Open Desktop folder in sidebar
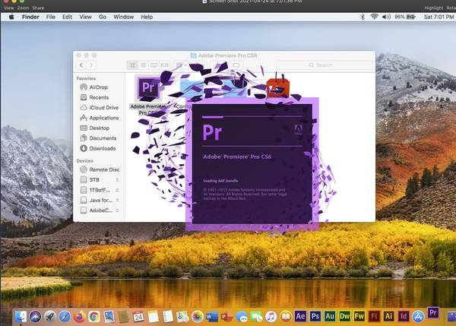 click(x=95, y=128)
